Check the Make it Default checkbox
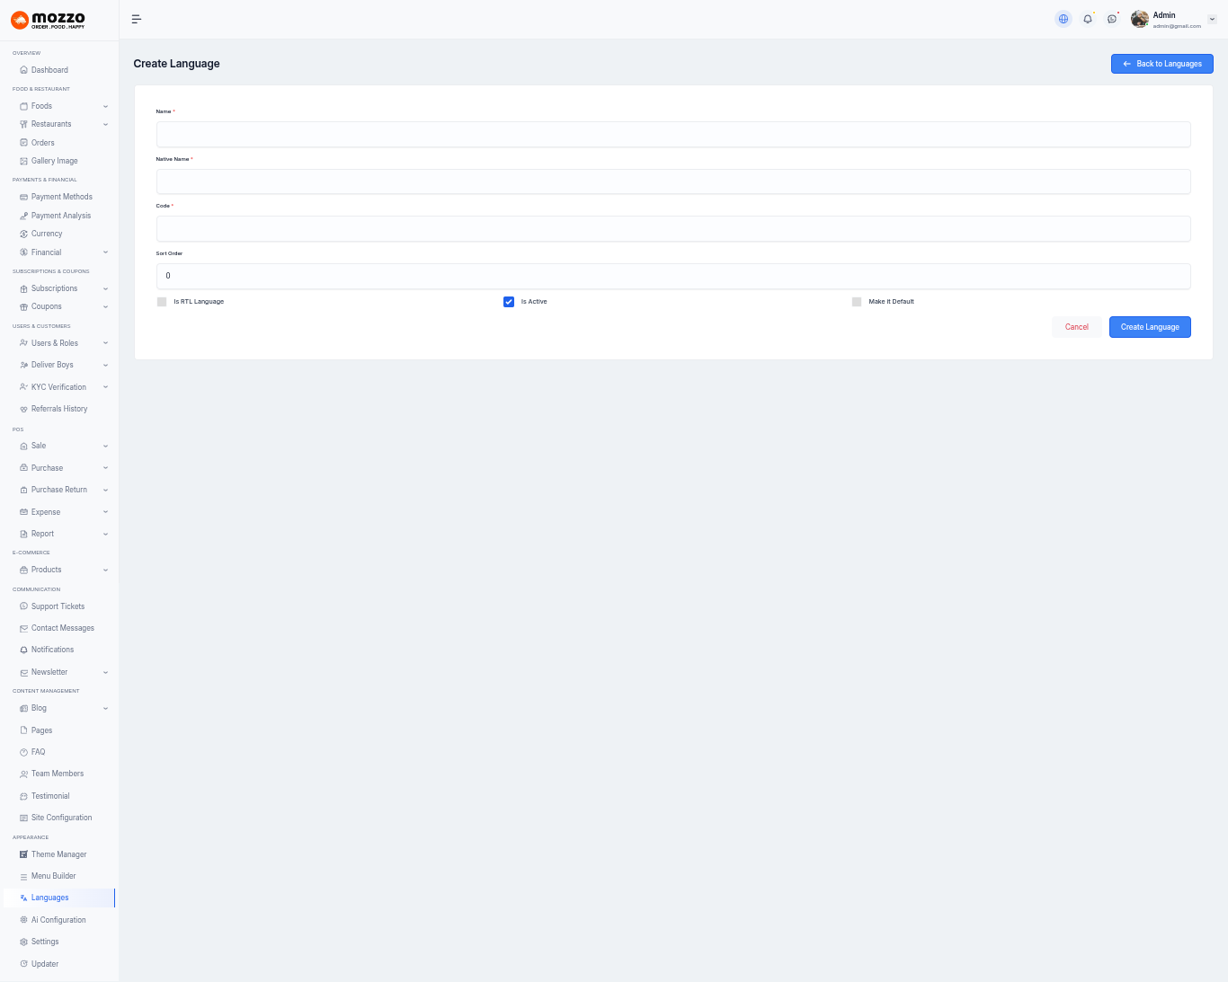The height and width of the screenshot is (982, 1228). (x=857, y=302)
